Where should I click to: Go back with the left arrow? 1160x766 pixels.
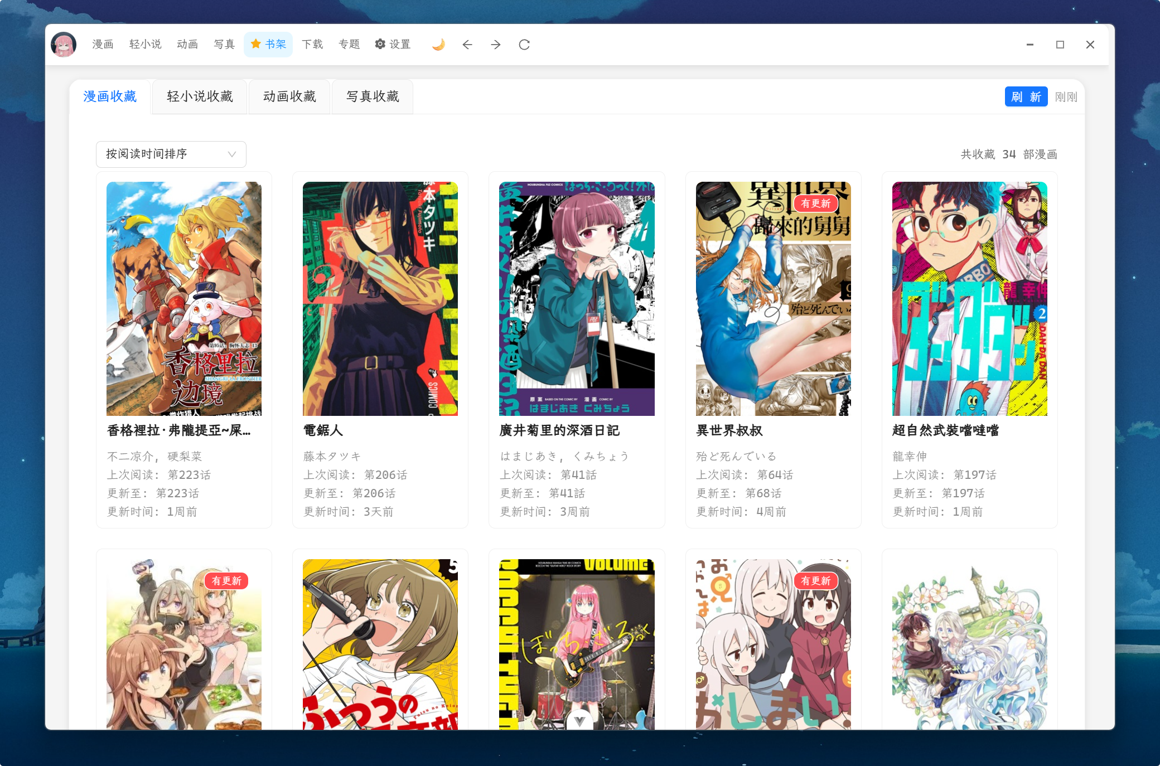pos(467,45)
